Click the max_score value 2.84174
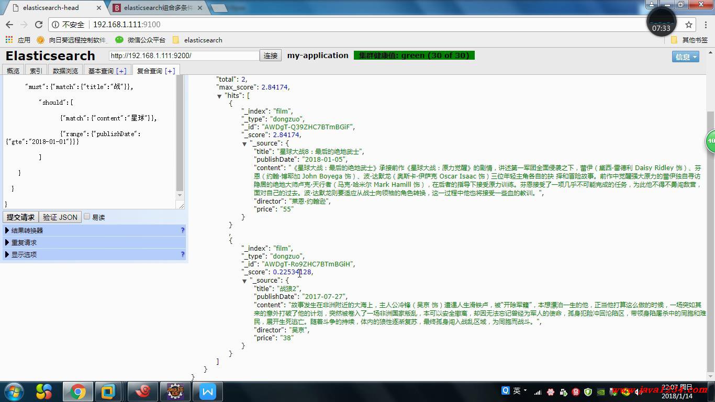The width and height of the screenshot is (715, 402). coord(274,87)
